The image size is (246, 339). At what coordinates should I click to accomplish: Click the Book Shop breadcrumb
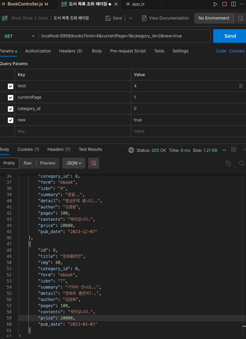pos(22,18)
